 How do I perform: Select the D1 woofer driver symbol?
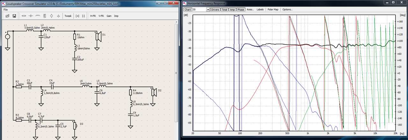[x=98, y=37]
